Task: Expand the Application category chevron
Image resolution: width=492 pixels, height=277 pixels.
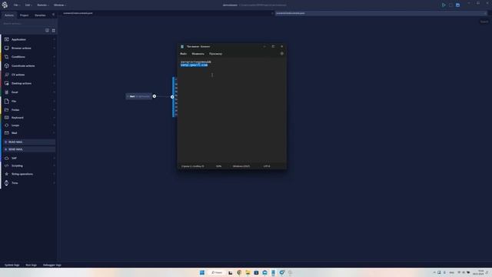Action: click(x=54, y=39)
